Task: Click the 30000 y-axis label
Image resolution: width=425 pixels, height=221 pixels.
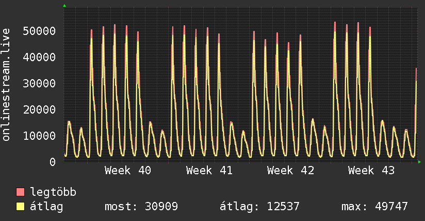Action: click(39, 83)
